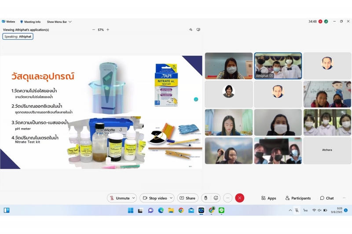Click the Share button
352x234 pixels.
tap(187, 198)
